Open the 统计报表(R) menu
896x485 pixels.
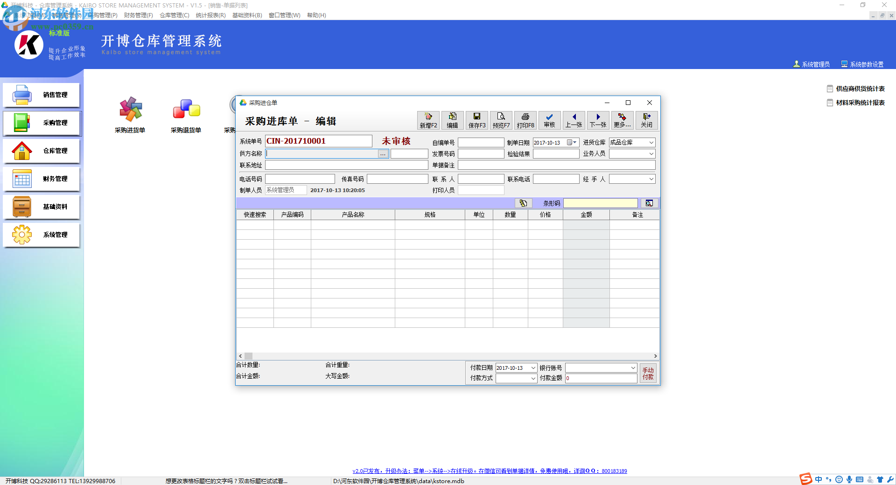click(x=210, y=15)
